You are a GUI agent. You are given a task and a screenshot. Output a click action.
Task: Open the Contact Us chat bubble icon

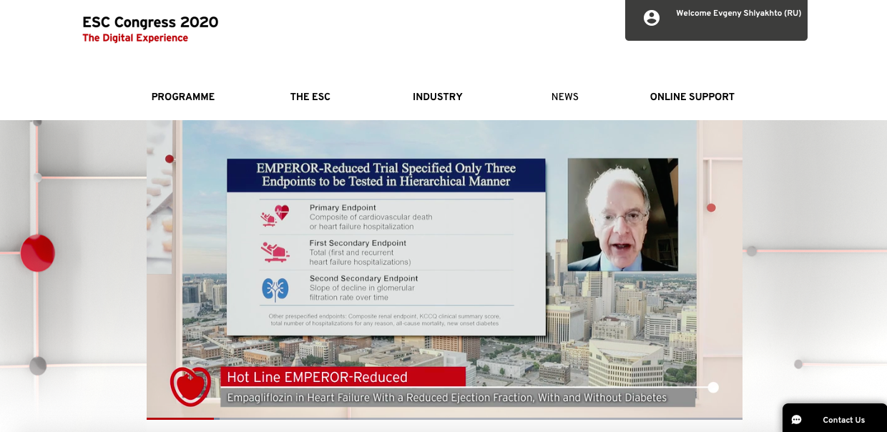[x=796, y=420]
